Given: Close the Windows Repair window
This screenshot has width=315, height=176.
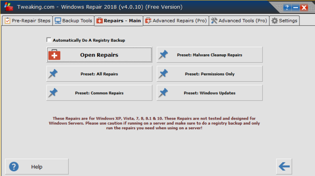Looking at the screenshot, I should [304, 8].
